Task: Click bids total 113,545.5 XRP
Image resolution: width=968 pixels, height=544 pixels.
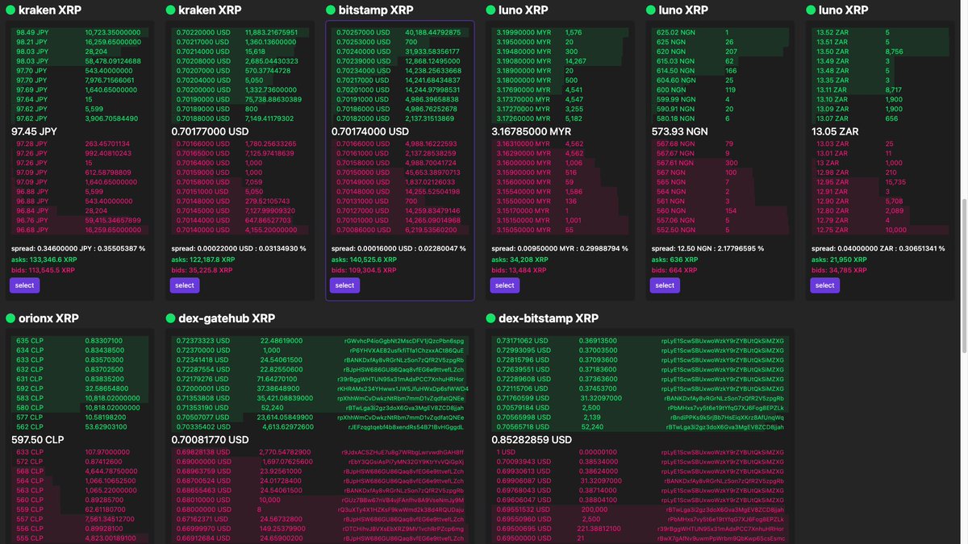Action: click(43, 270)
